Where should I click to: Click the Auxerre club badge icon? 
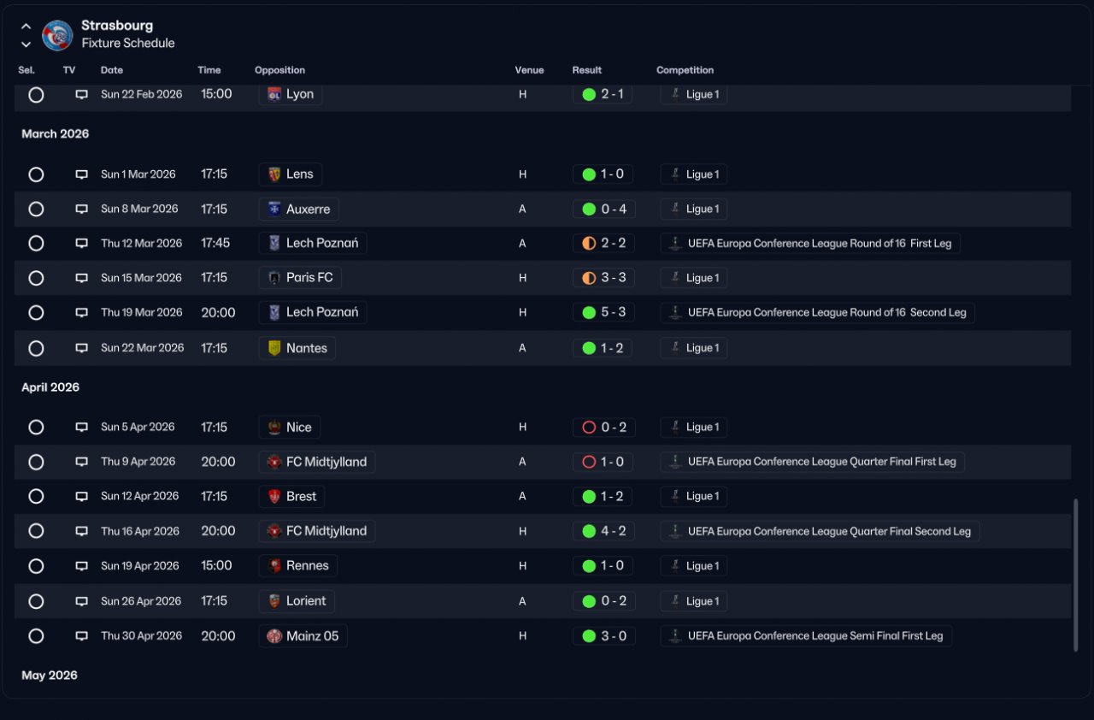point(274,209)
